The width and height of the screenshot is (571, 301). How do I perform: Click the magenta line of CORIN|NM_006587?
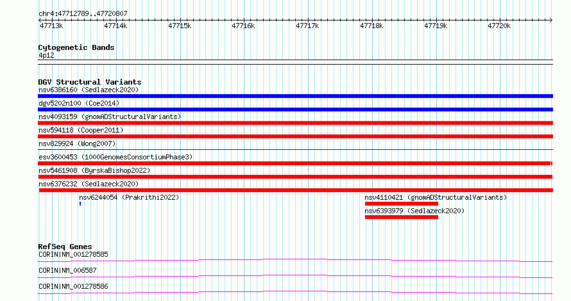pyautogui.click(x=295, y=276)
